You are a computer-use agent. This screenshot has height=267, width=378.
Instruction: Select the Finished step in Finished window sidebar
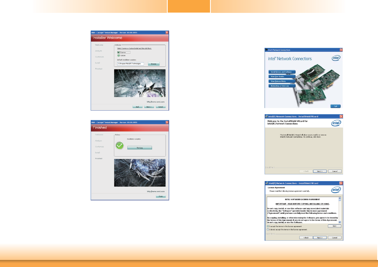[x=99, y=159]
